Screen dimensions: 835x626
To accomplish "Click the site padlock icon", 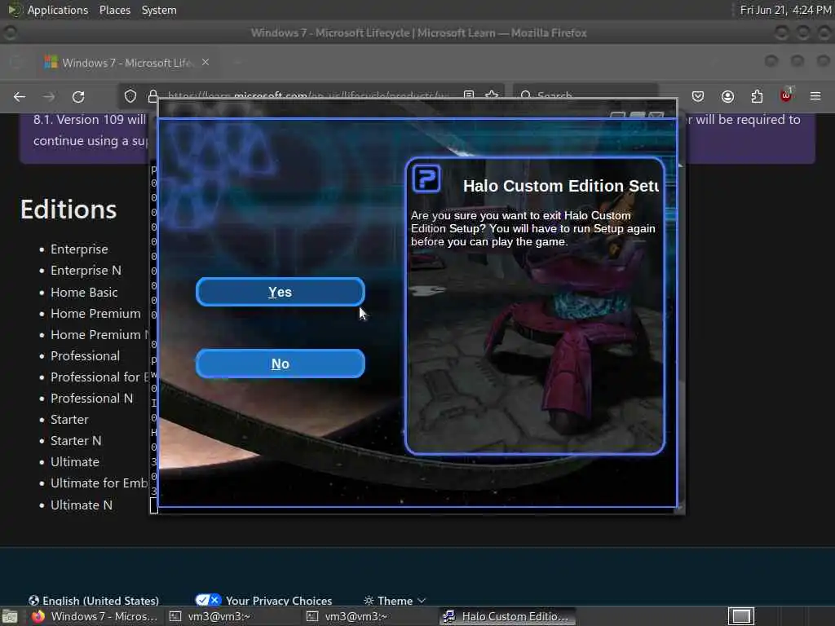I will pyautogui.click(x=152, y=96).
